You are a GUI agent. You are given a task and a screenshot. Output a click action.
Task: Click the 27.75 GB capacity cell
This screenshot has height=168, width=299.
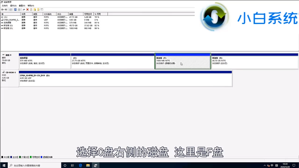click(x=73, y=17)
